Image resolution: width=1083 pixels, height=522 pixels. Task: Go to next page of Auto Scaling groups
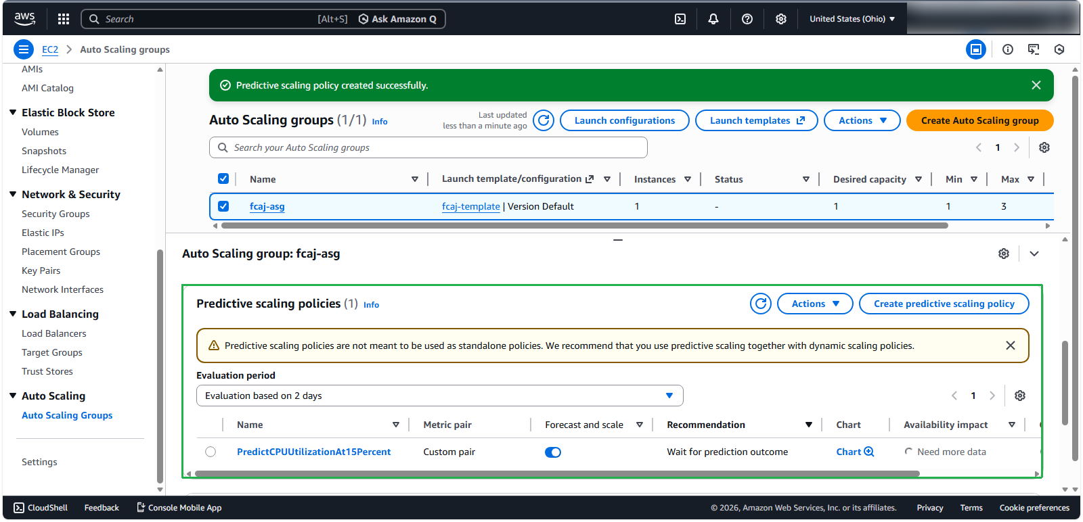(1017, 147)
